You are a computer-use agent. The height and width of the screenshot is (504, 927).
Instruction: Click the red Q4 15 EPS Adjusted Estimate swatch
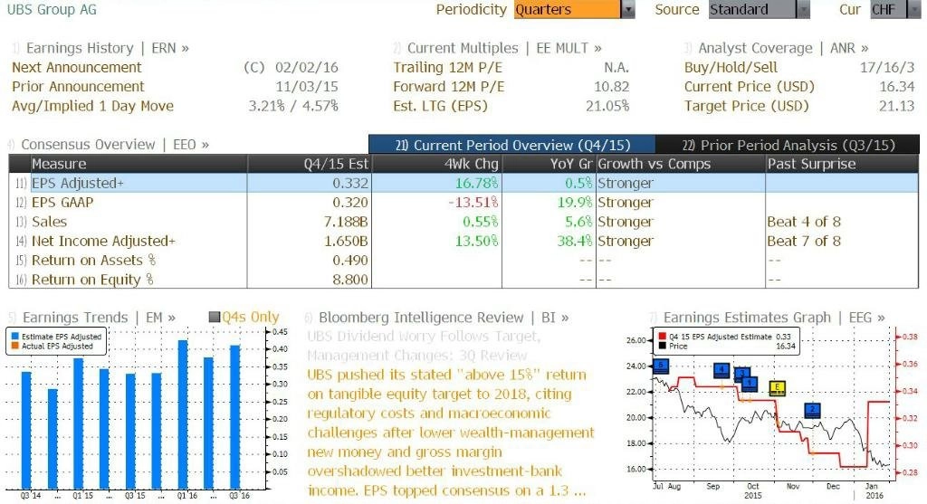click(662, 337)
